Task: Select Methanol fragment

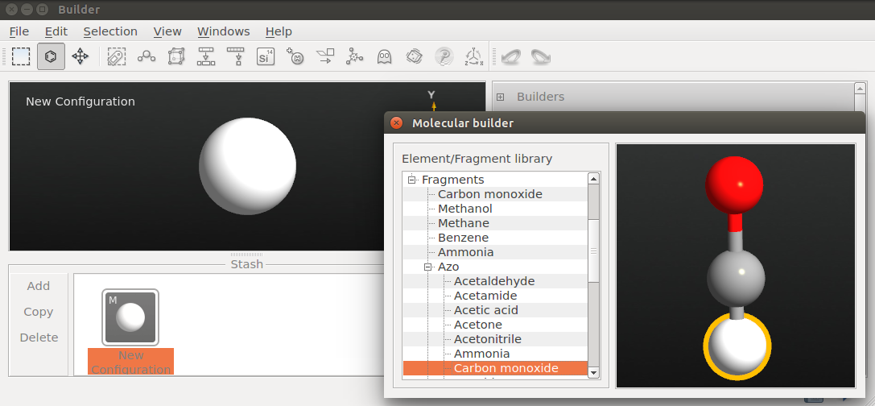Action: pos(465,209)
